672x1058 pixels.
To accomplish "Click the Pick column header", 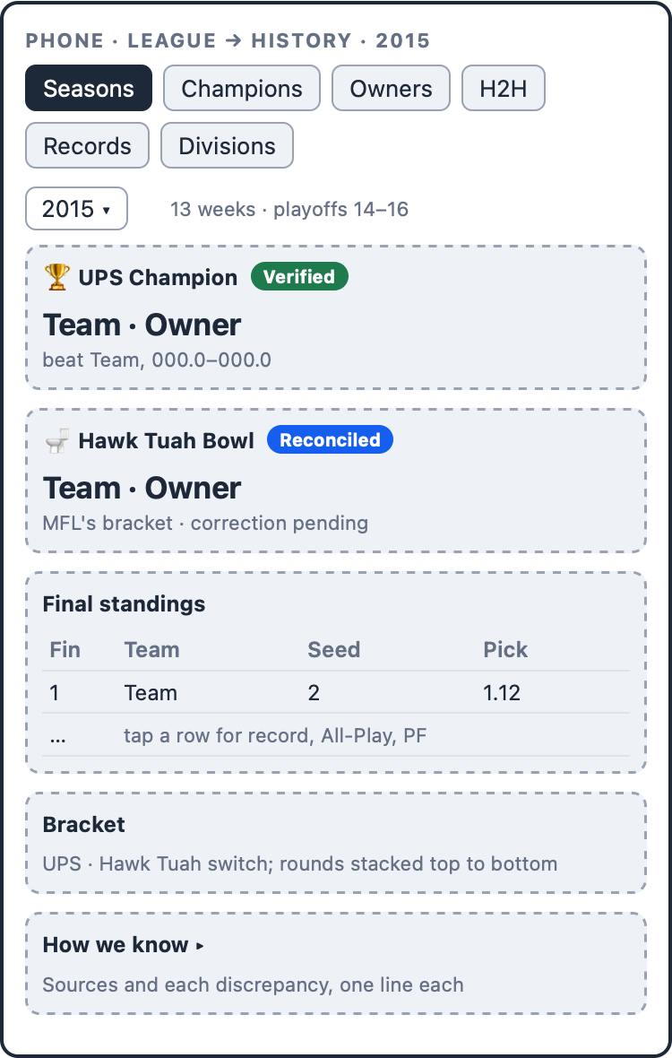I will click(x=504, y=649).
